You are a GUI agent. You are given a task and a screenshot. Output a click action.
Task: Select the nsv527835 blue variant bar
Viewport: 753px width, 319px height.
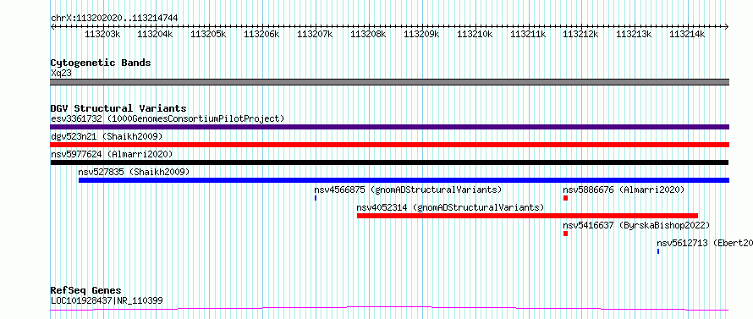[x=404, y=180]
